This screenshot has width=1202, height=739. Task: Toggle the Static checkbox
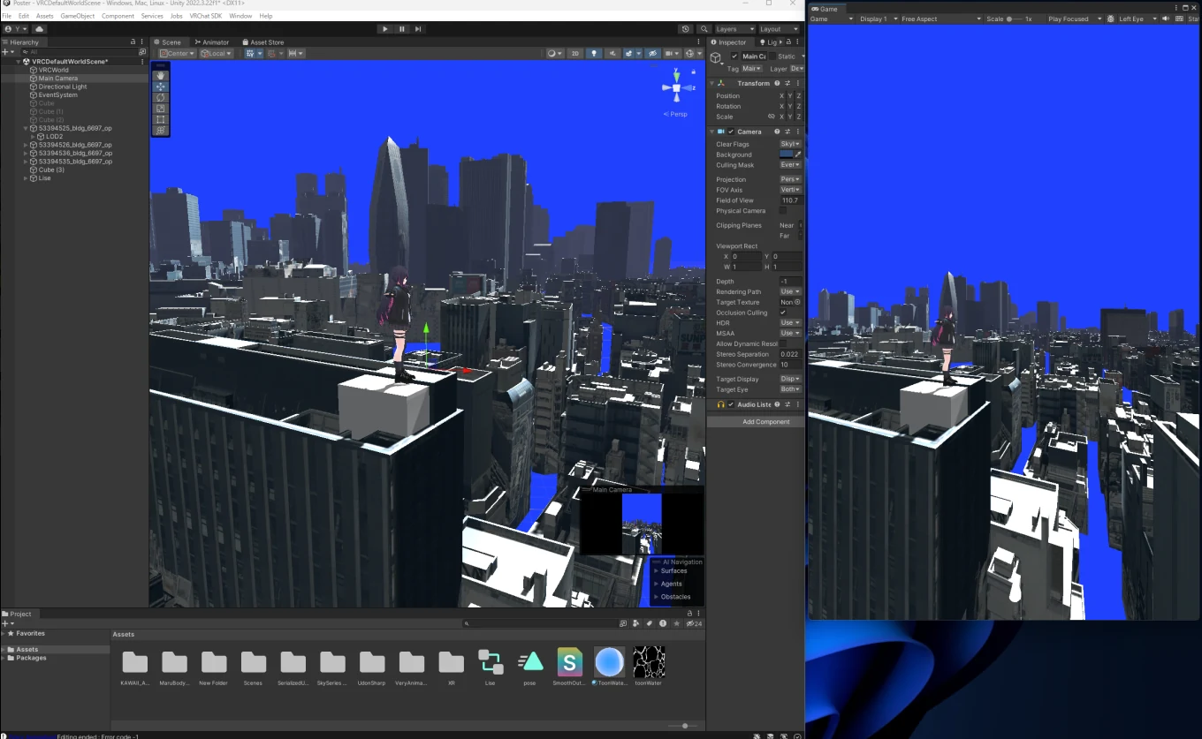[772, 57]
